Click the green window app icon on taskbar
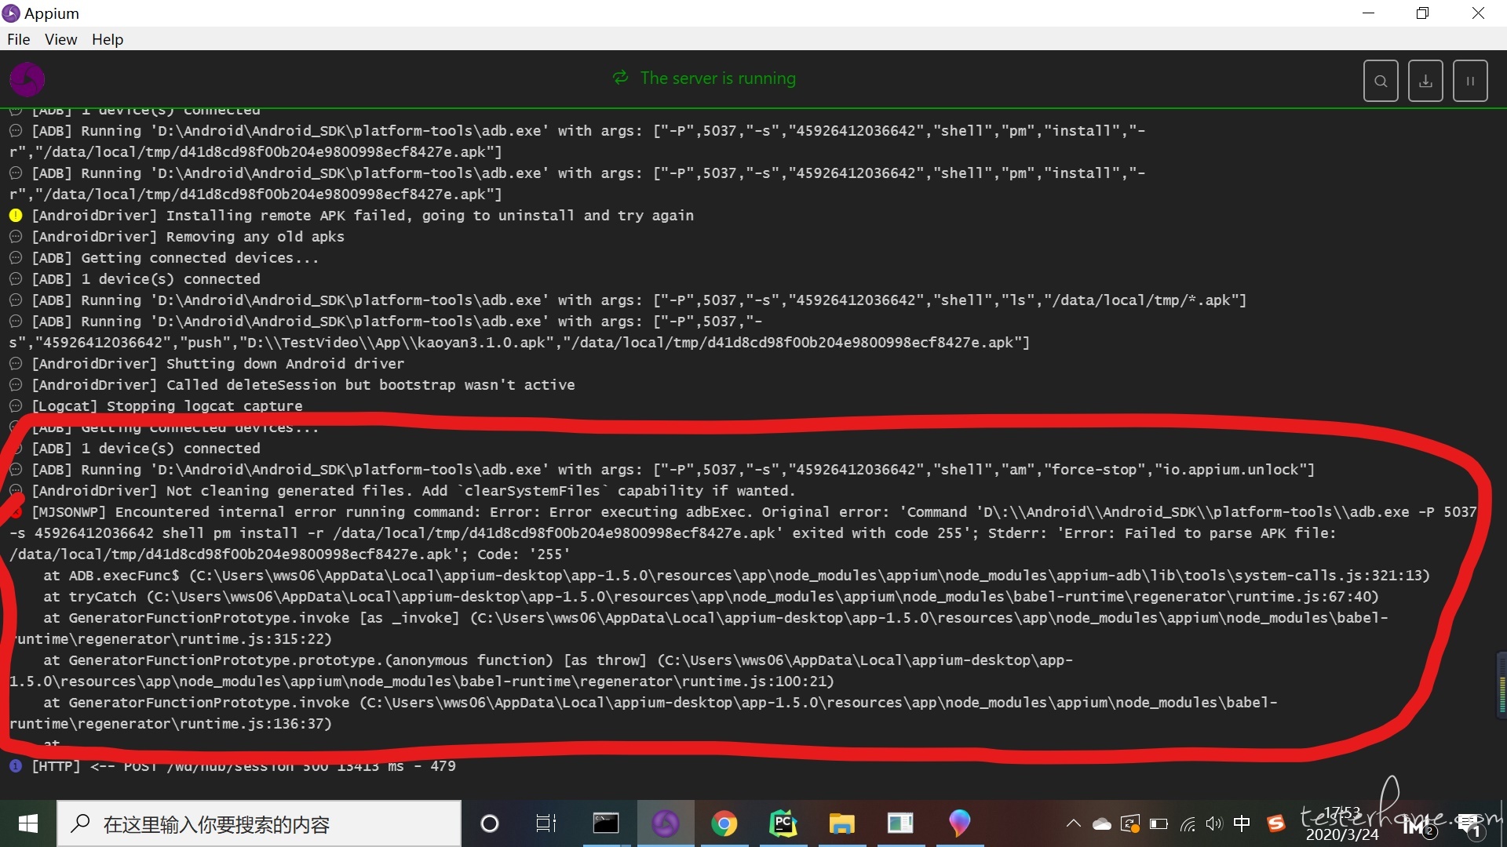Screen dimensions: 1507x847 pos(901,823)
